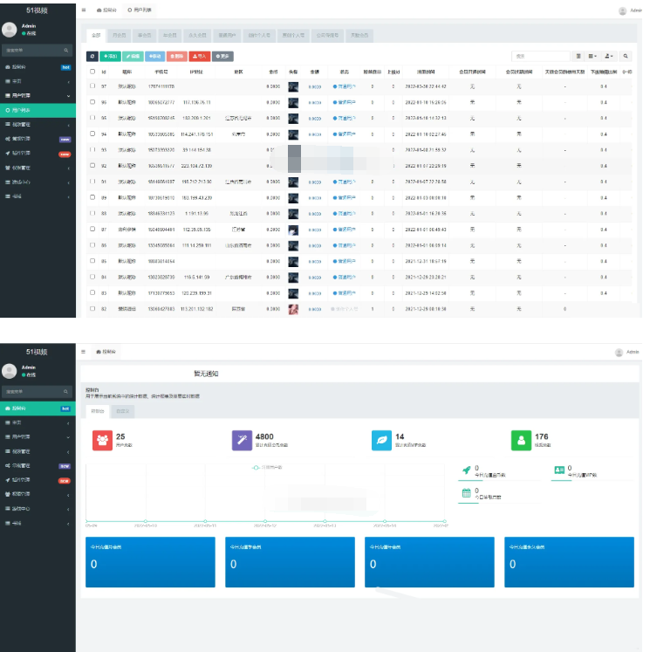Click the red 导入 import button
The image size is (650, 652).
click(200, 56)
